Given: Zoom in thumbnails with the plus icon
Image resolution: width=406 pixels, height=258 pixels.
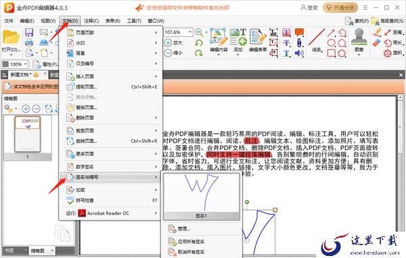Looking at the screenshot, I should pyautogui.click(x=26, y=109).
